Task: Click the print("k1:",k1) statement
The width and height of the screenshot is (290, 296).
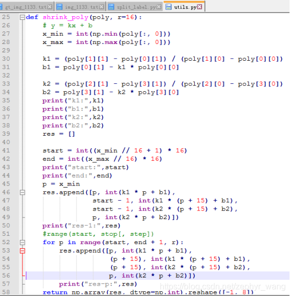Action: click(x=73, y=101)
